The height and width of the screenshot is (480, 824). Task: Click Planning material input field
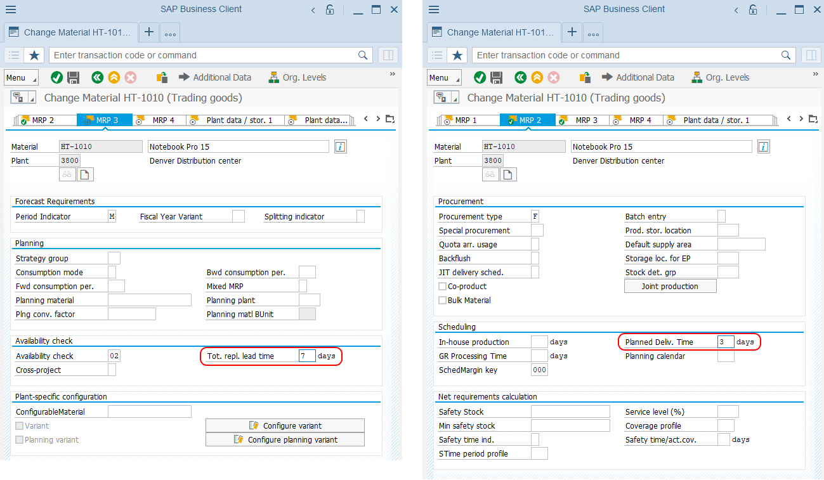tap(150, 300)
